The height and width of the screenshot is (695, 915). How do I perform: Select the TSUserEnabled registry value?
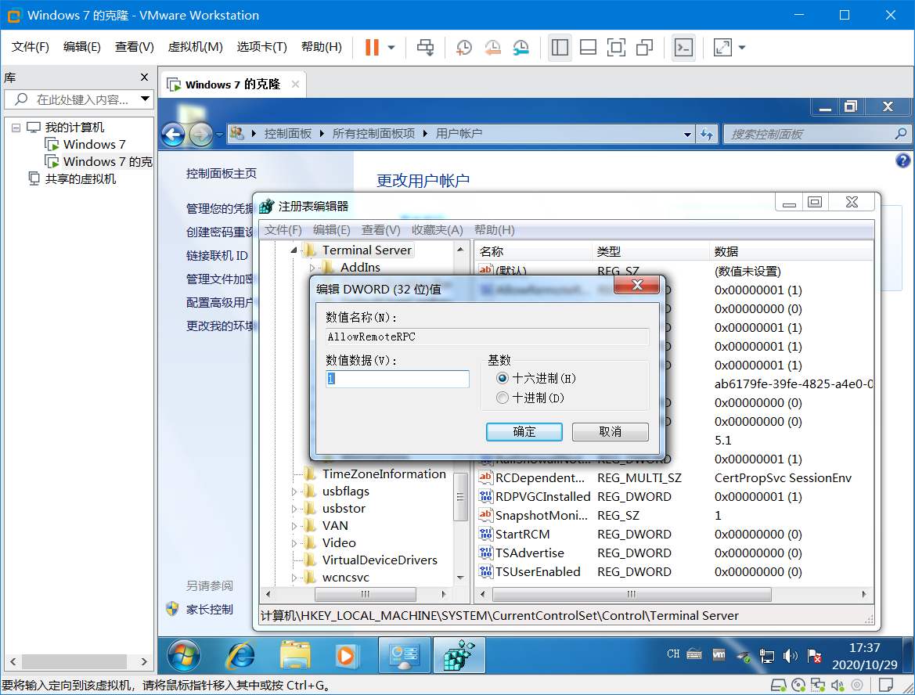point(538,571)
